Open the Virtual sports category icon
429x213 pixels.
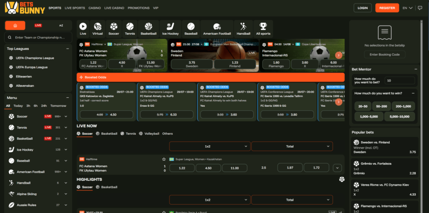(x=97, y=26)
